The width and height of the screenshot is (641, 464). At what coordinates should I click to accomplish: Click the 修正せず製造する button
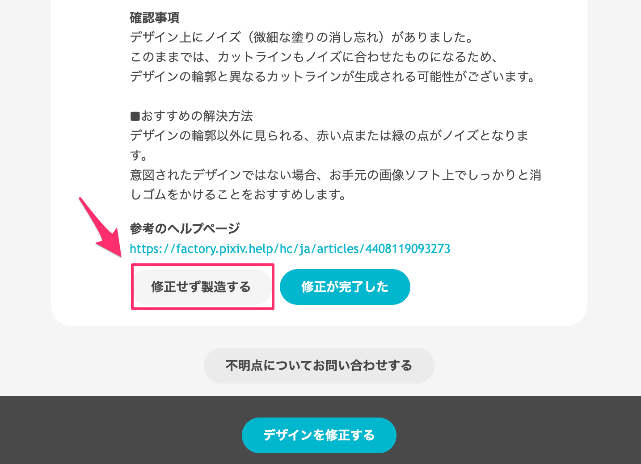(202, 287)
